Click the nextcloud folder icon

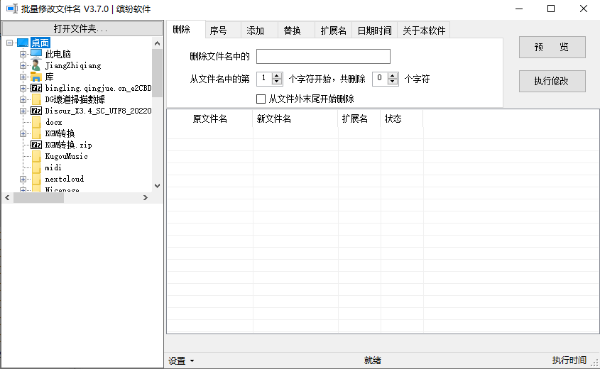coord(36,179)
